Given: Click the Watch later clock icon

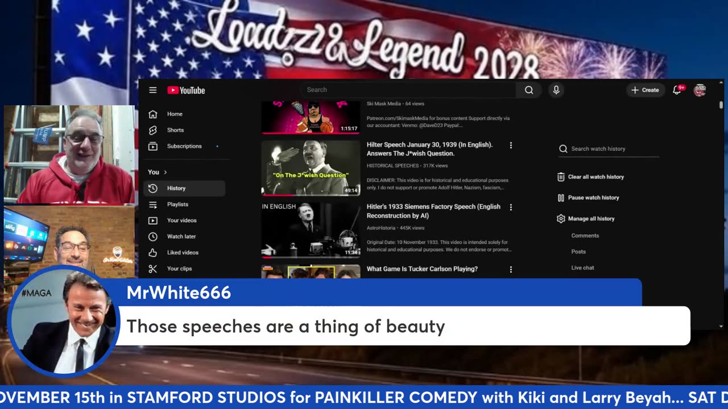Looking at the screenshot, I should (152, 236).
